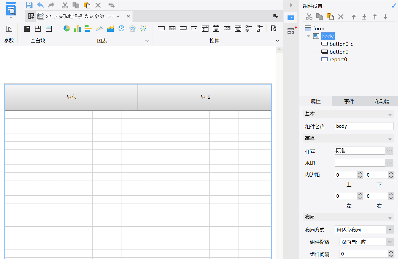Select the line chart icon
Screen dimensions: 398x259
[x=100, y=28]
